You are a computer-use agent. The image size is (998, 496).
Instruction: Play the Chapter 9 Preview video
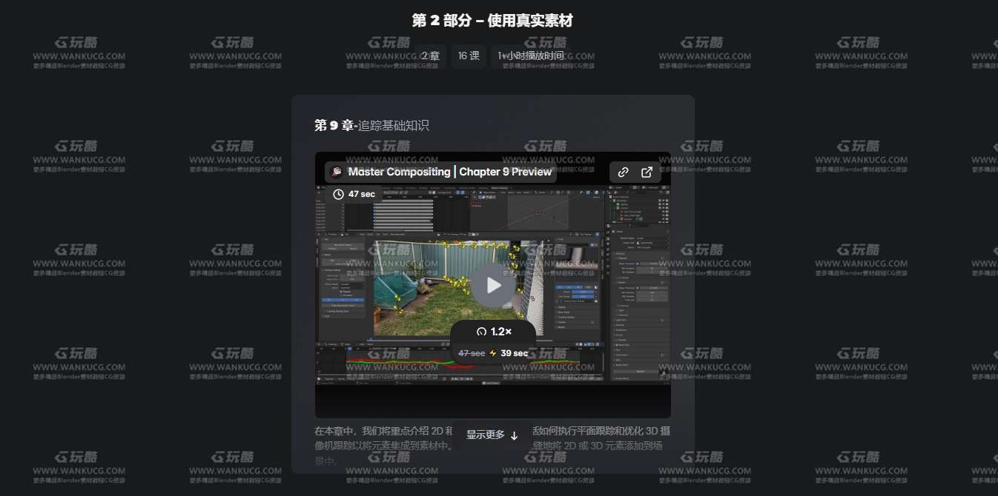[x=493, y=285]
